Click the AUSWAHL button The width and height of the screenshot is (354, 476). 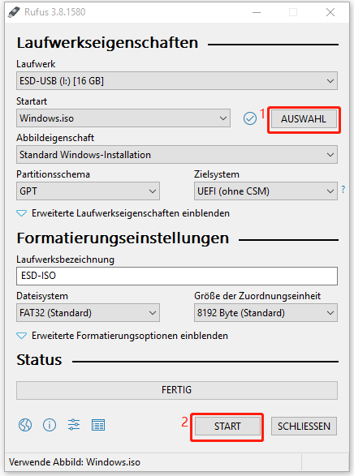[304, 119]
